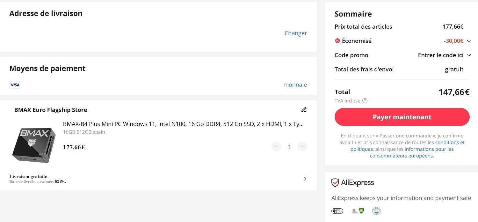The height and width of the screenshot is (222, 478).
Task: Click the 'Livraison gratuite' label
Action: (28, 177)
